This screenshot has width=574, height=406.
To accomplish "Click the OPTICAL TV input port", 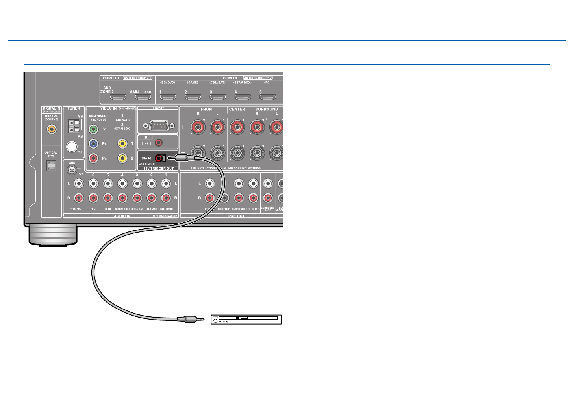I will pos(51,166).
